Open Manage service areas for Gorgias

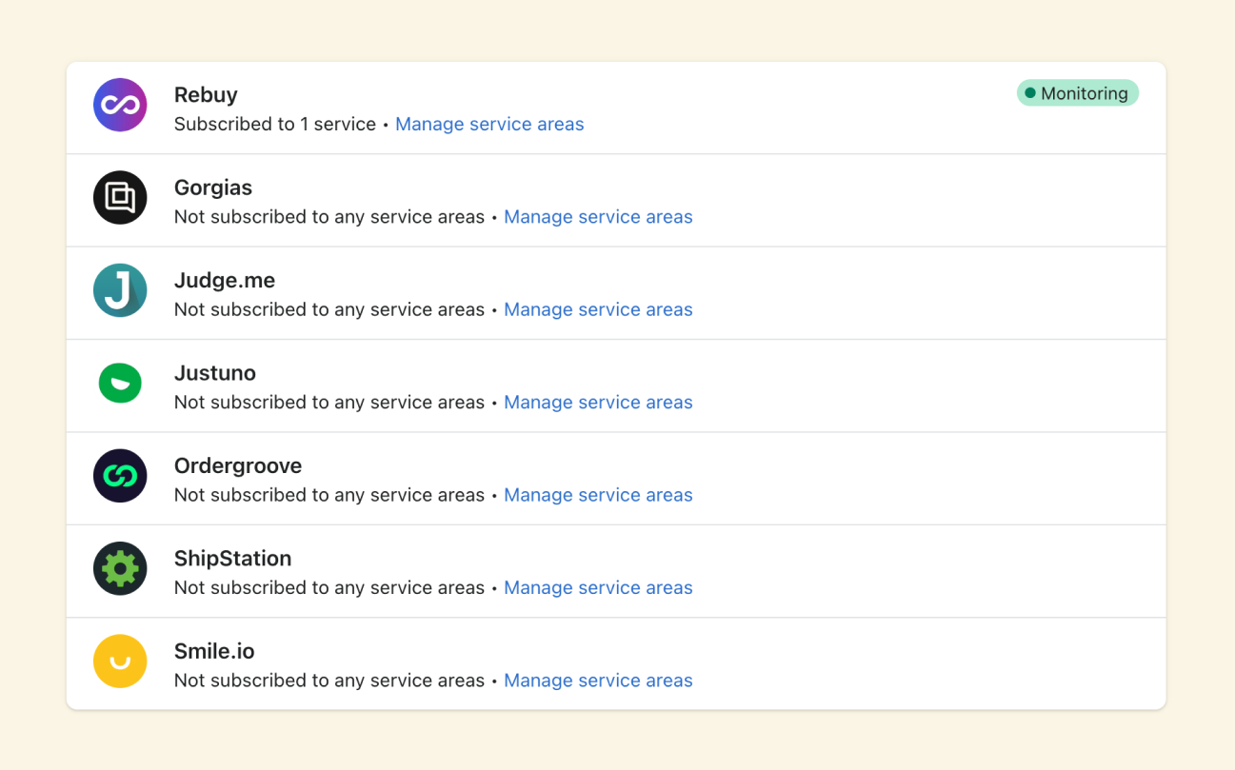[x=598, y=217]
